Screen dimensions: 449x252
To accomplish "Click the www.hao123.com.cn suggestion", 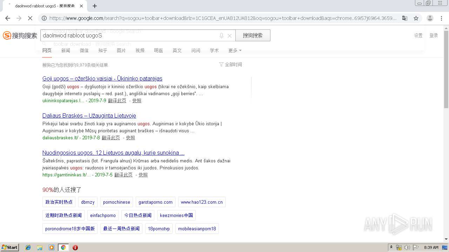I will point(202,202).
